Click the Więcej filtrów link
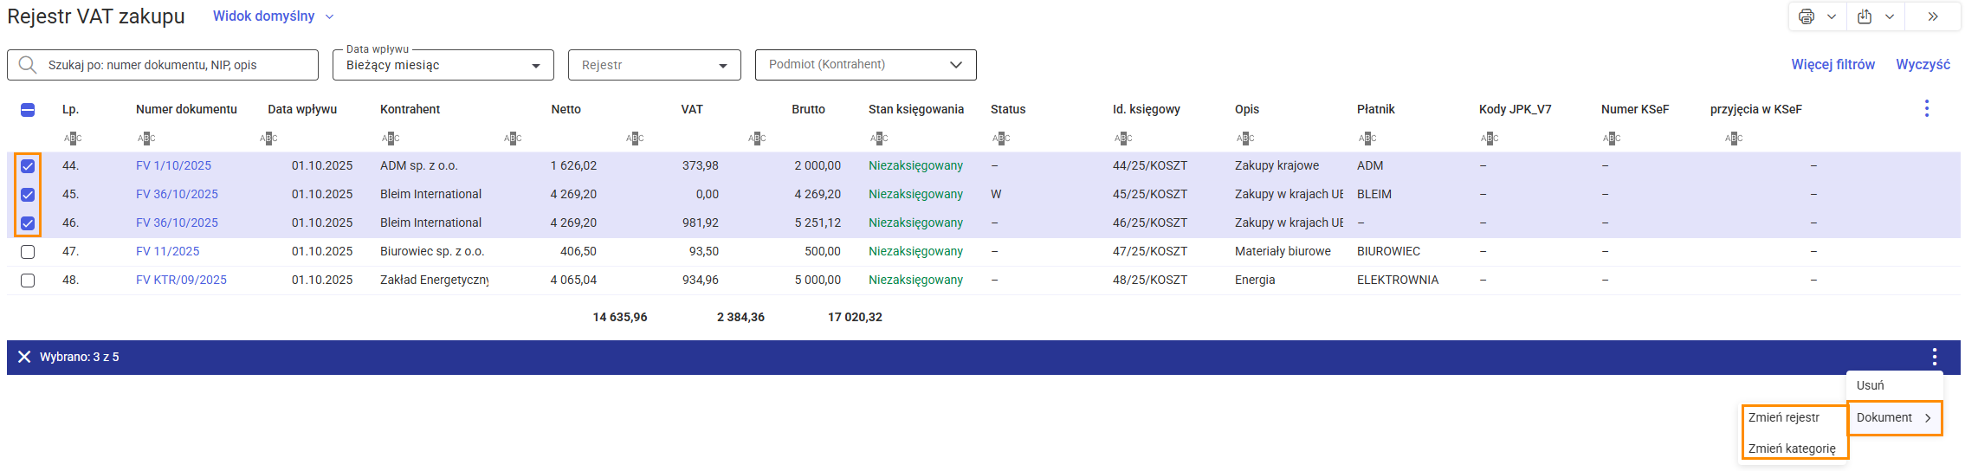Screen dimensions: 1965x471 click(1832, 64)
